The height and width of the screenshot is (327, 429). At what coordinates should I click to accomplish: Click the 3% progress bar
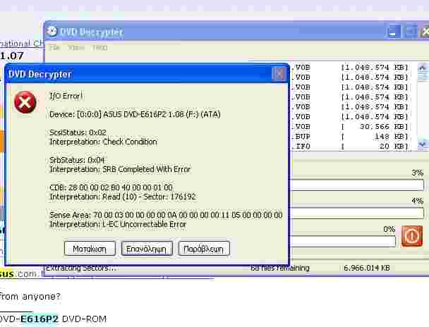pos(358,185)
